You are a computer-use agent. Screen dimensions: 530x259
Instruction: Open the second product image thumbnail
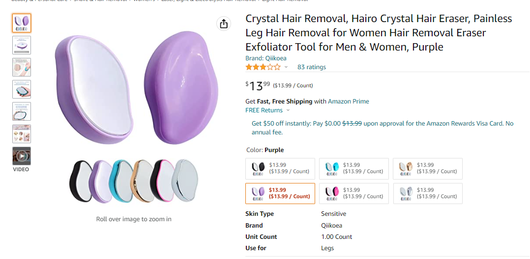coord(22,45)
